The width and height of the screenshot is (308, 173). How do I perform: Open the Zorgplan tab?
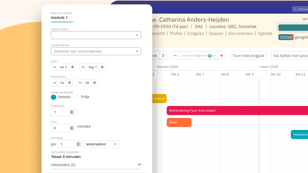click(x=195, y=33)
